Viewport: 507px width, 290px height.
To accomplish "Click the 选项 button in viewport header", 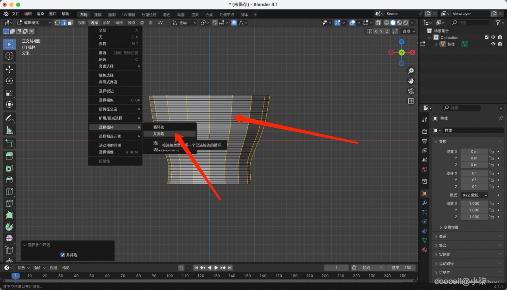I will pos(408,31).
